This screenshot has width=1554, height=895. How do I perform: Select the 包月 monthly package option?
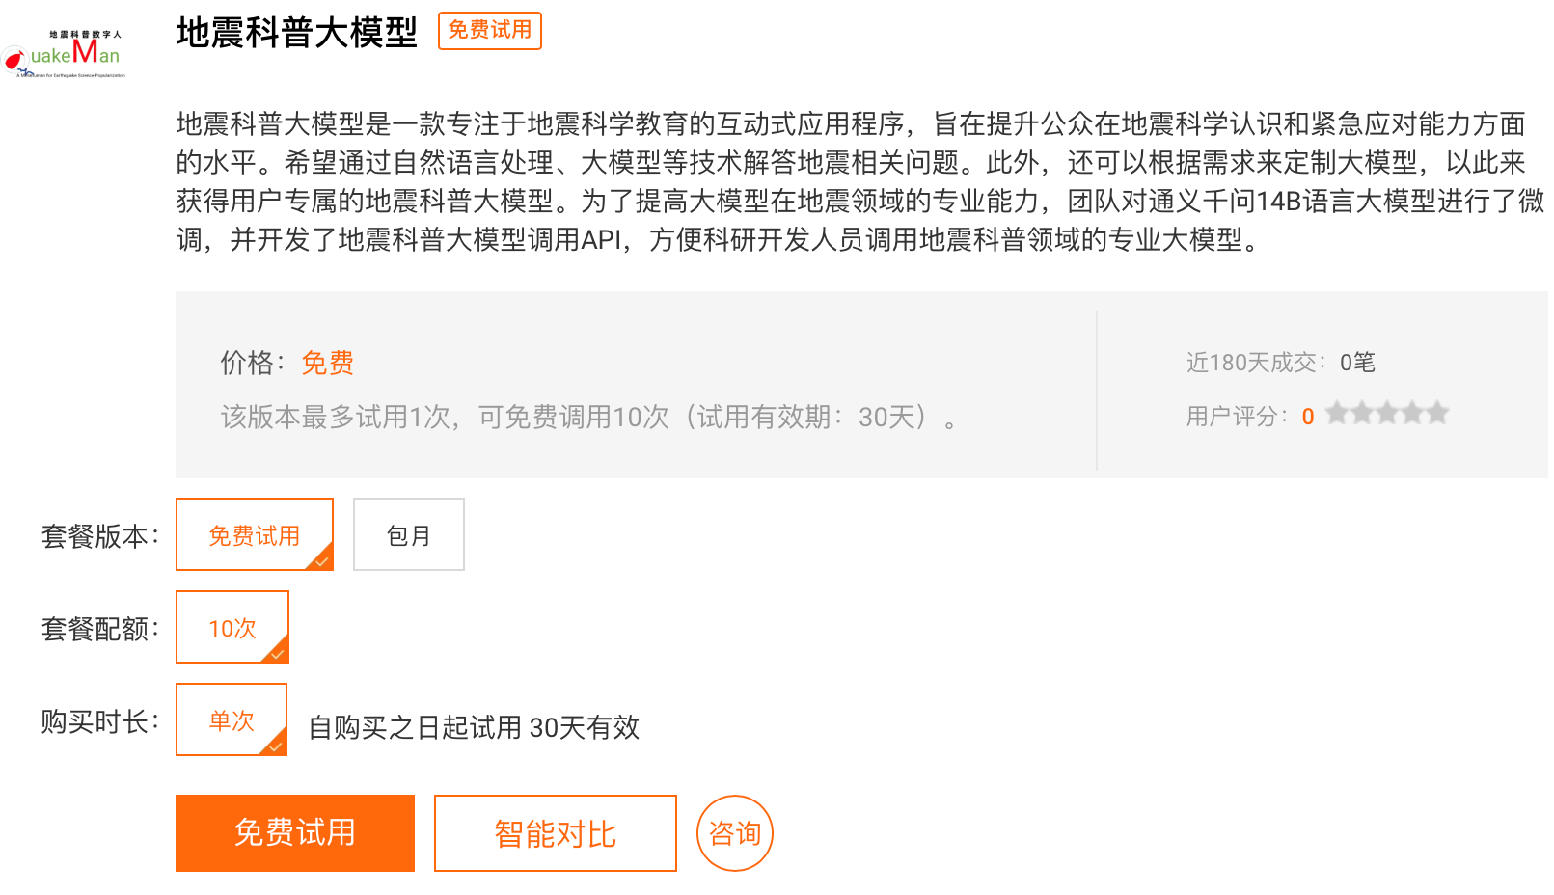(409, 534)
